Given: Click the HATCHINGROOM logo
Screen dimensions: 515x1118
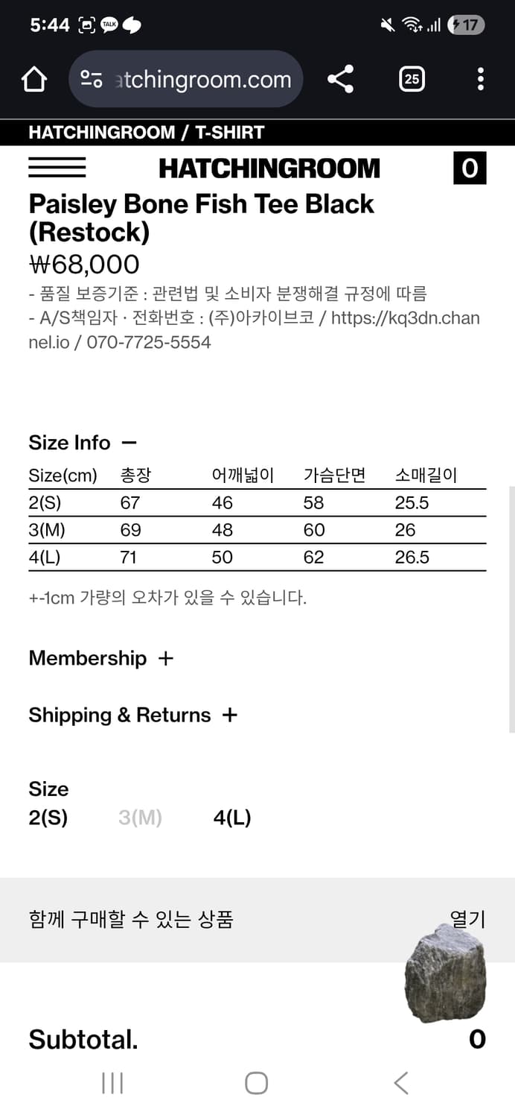Looking at the screenshot, I should [269, 168].
